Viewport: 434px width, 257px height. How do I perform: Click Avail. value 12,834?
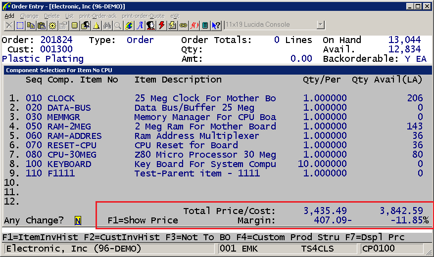(x=404, y=49)
